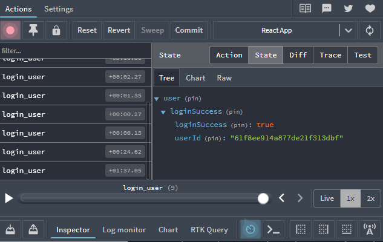Viewport: 383px width, 242px height.
Task: Switch to the Settings tab
Action: pos(59,9)
